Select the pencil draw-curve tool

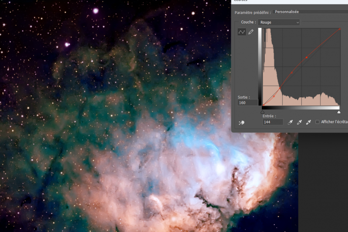click(x=251, y=32)
